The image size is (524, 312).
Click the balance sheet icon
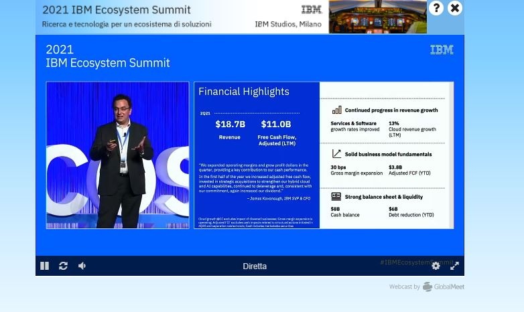point(336,197)
